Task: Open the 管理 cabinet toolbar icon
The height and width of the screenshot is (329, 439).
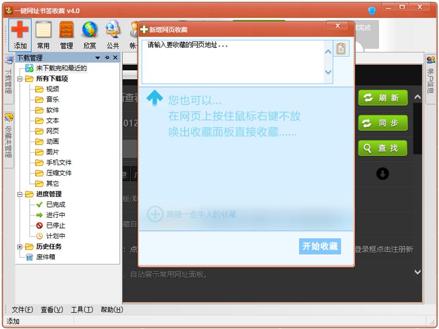Action: coord(66,35)
